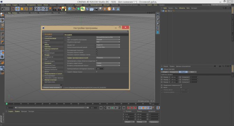Expand the Объект coordinate mode dropdown

point(129,122)
